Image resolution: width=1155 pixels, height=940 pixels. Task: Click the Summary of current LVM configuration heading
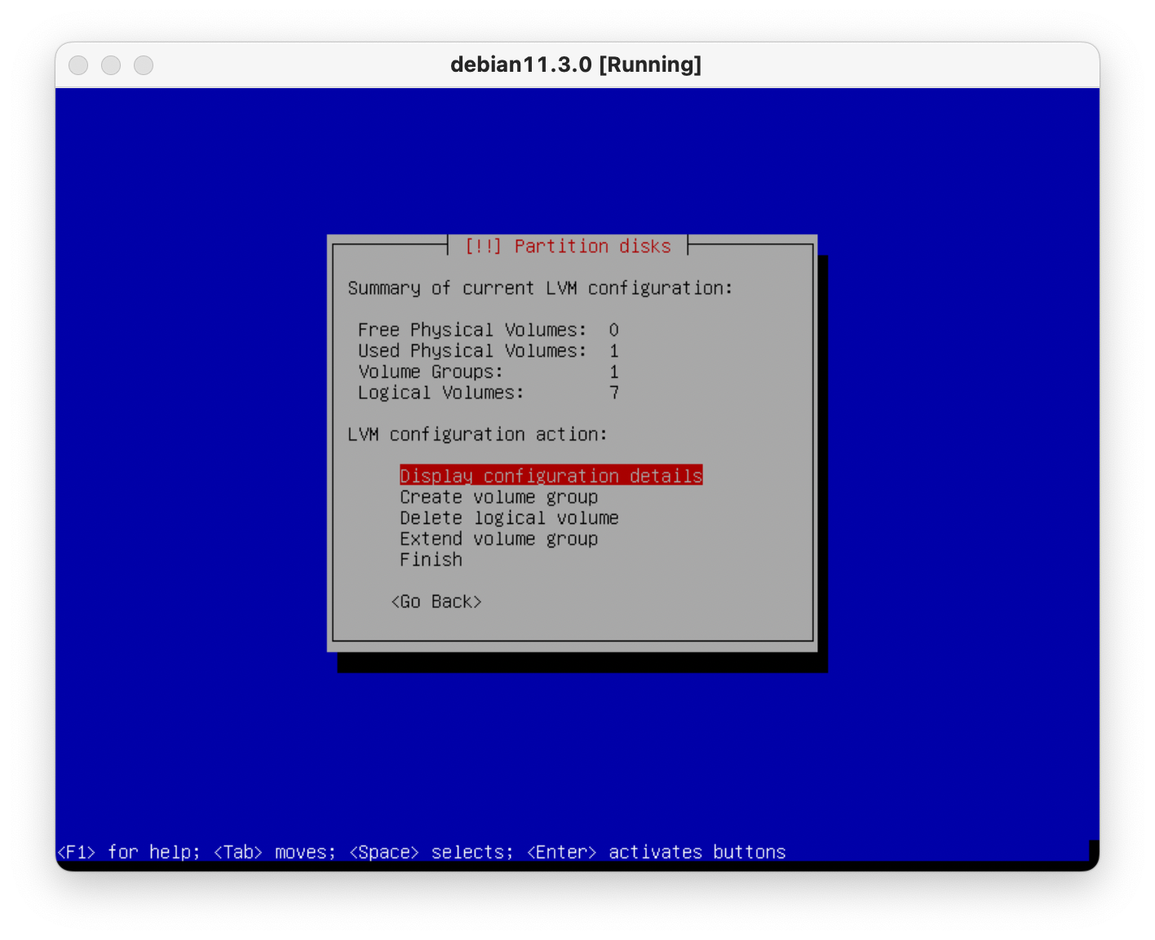coord(540,288)
